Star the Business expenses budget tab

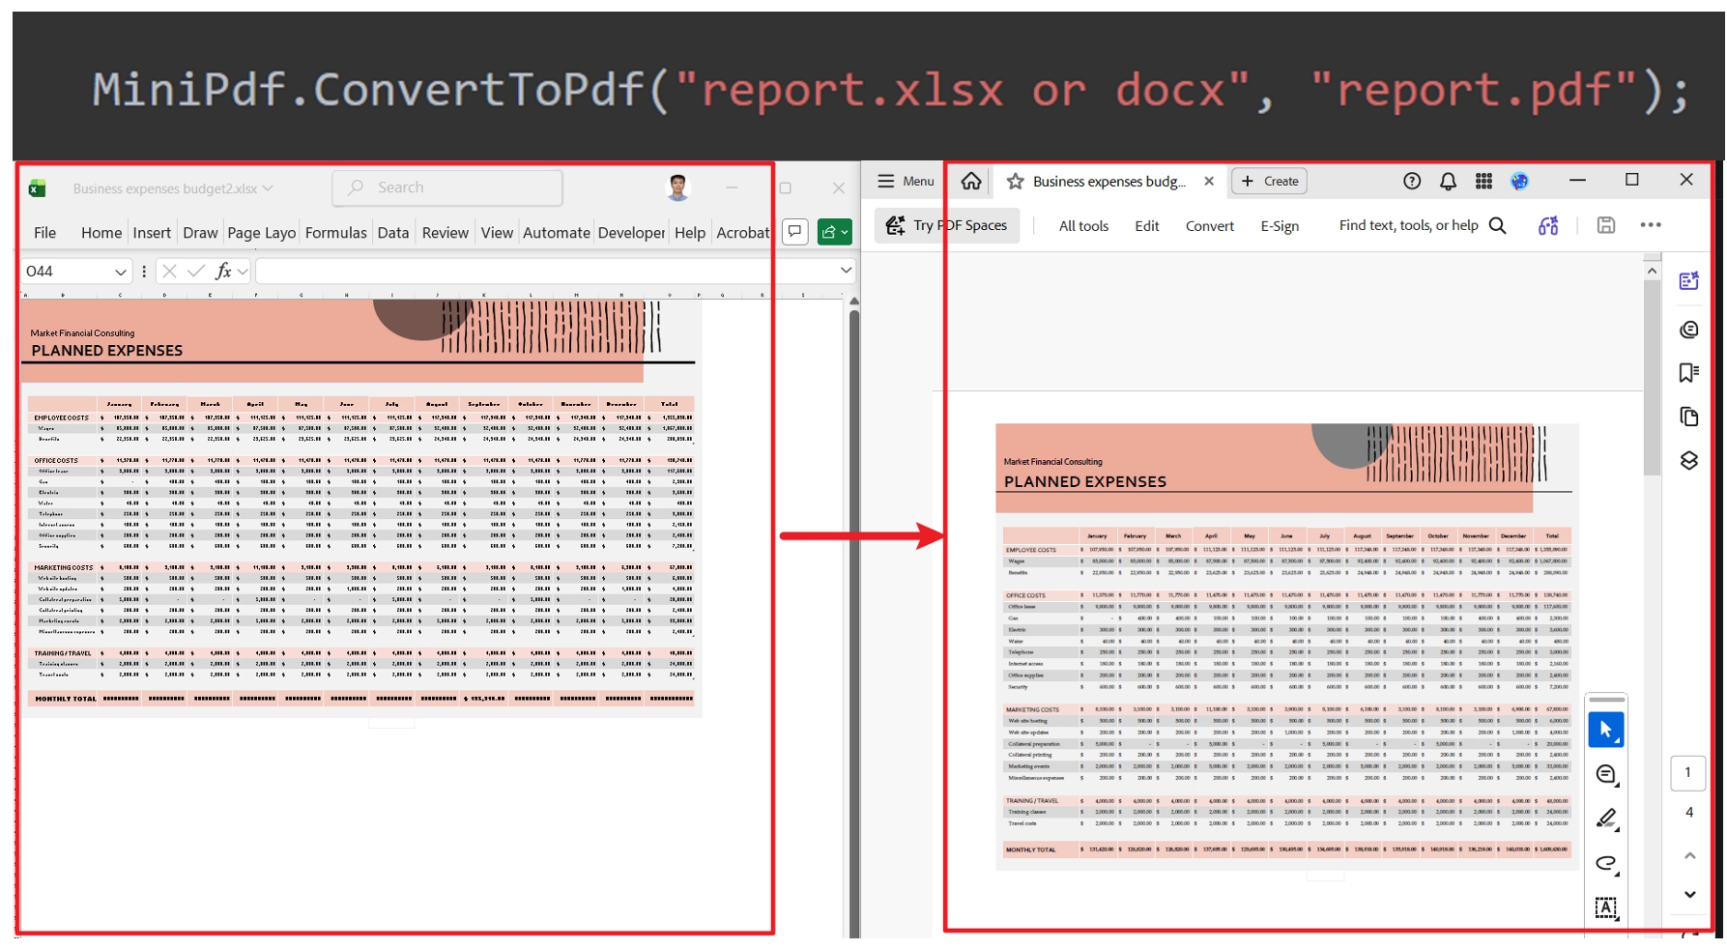[x=1015, y=182]
